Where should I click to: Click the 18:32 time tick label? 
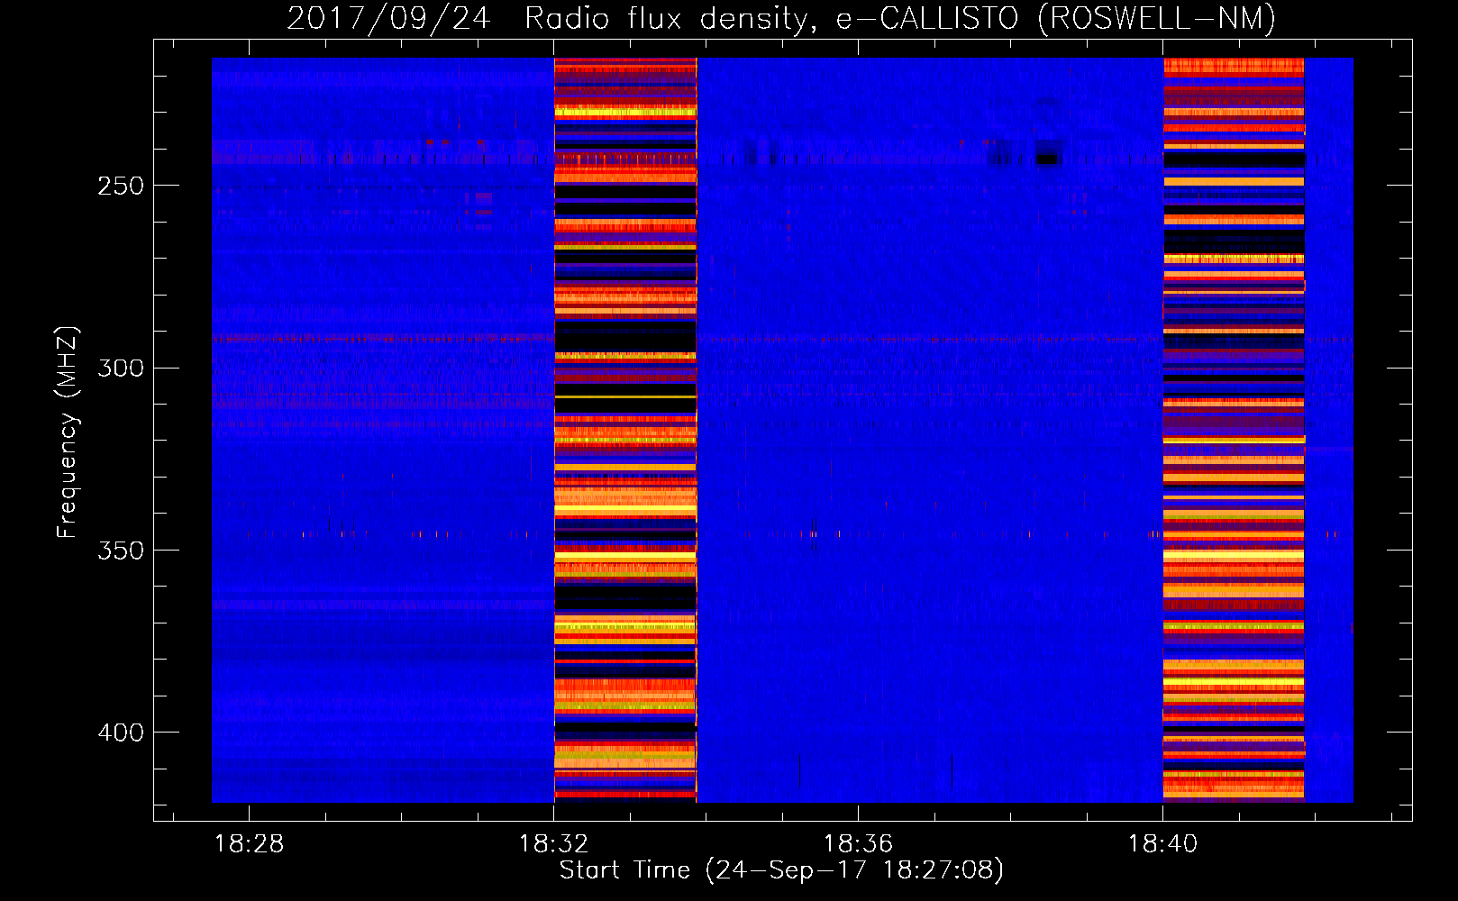point(553,843)
